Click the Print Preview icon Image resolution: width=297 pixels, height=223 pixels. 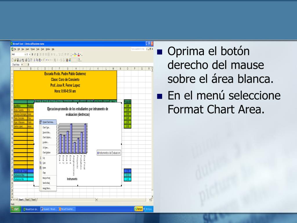coord(29,60)
